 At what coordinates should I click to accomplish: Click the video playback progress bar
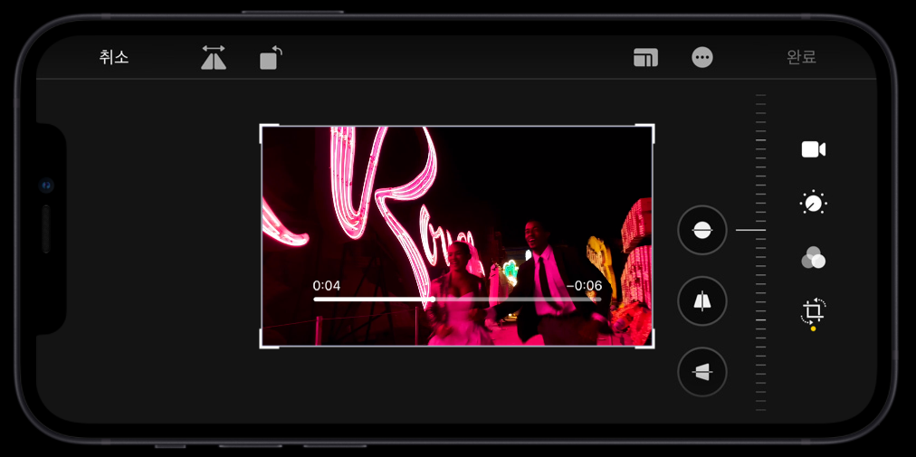457,300
